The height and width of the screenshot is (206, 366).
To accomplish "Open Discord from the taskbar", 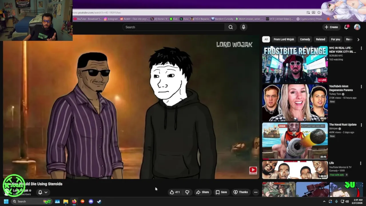I will pyautogui.click(x=91, y=201).
